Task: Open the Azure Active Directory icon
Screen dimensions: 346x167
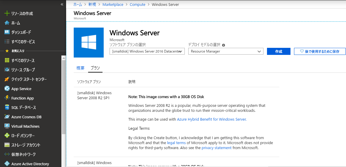Action: (7, 164)
